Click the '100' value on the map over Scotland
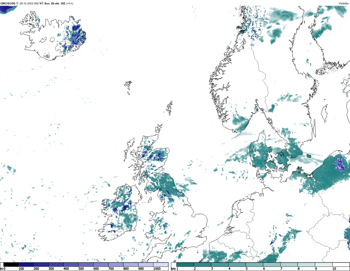 [x=170, y=180]
